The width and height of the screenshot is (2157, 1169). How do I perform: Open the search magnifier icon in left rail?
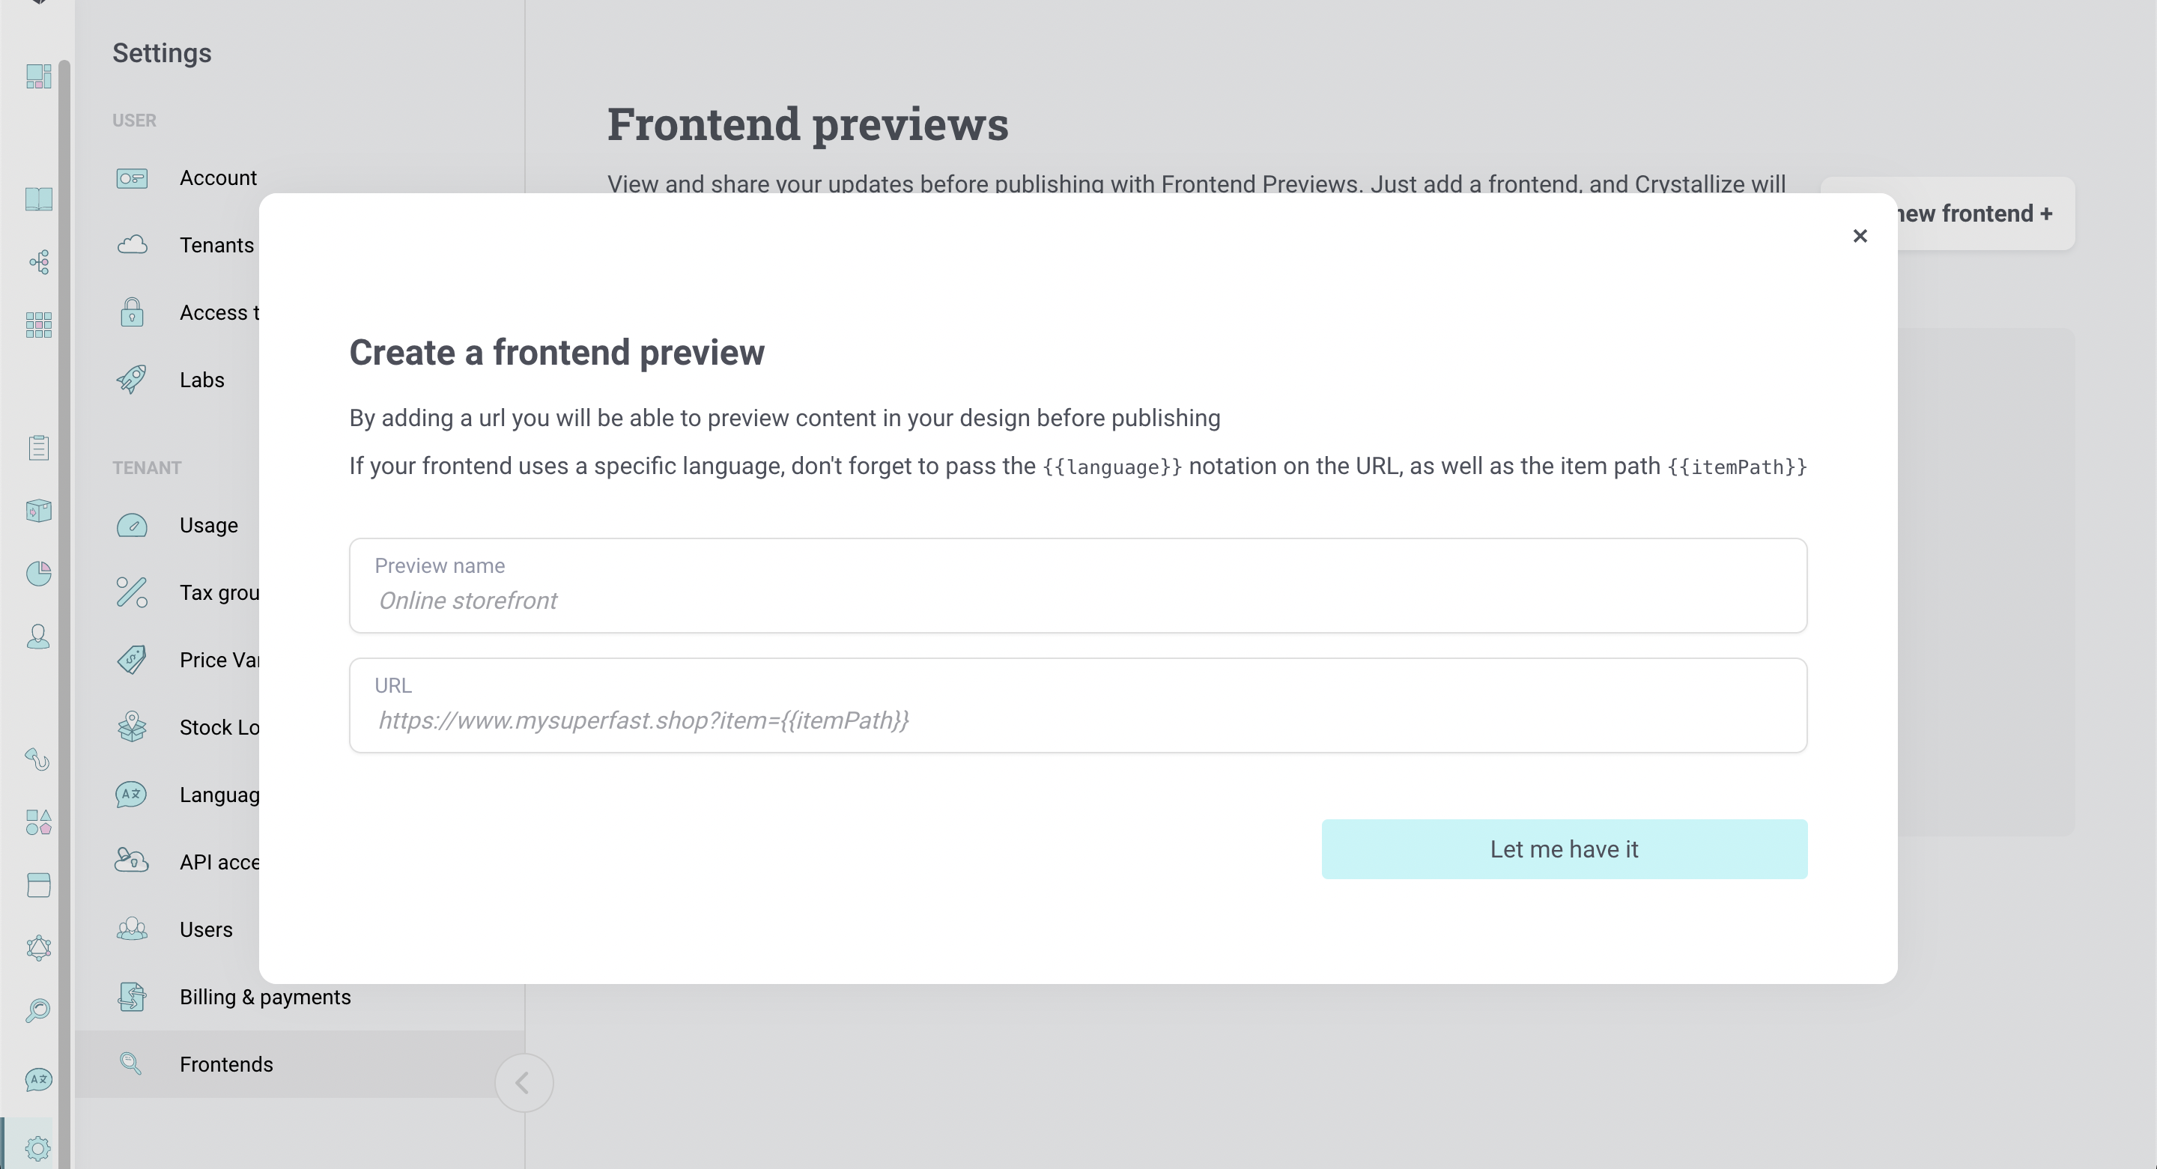pos(37,1010)
